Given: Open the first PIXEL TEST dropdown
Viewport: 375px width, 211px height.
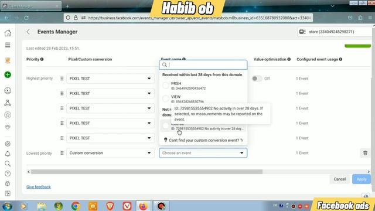Looking at the screenshot, I should pyautogui.click(x=110, y=79).
